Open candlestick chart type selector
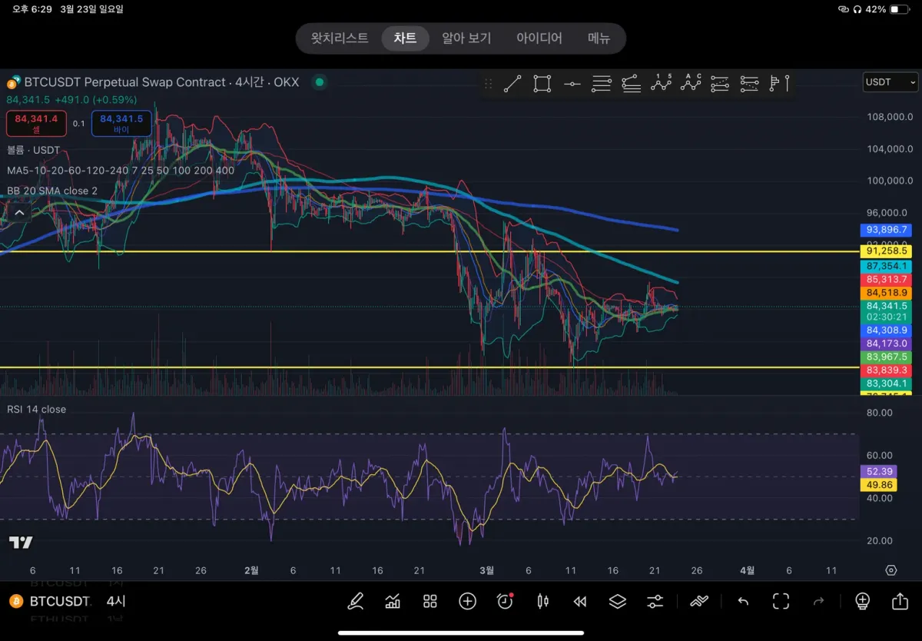This screenshot has height=641, width=922. coord(543,601)
